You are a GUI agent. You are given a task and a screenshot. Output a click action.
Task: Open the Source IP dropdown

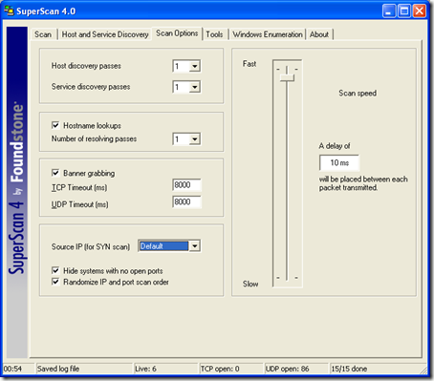pos(194,246)
